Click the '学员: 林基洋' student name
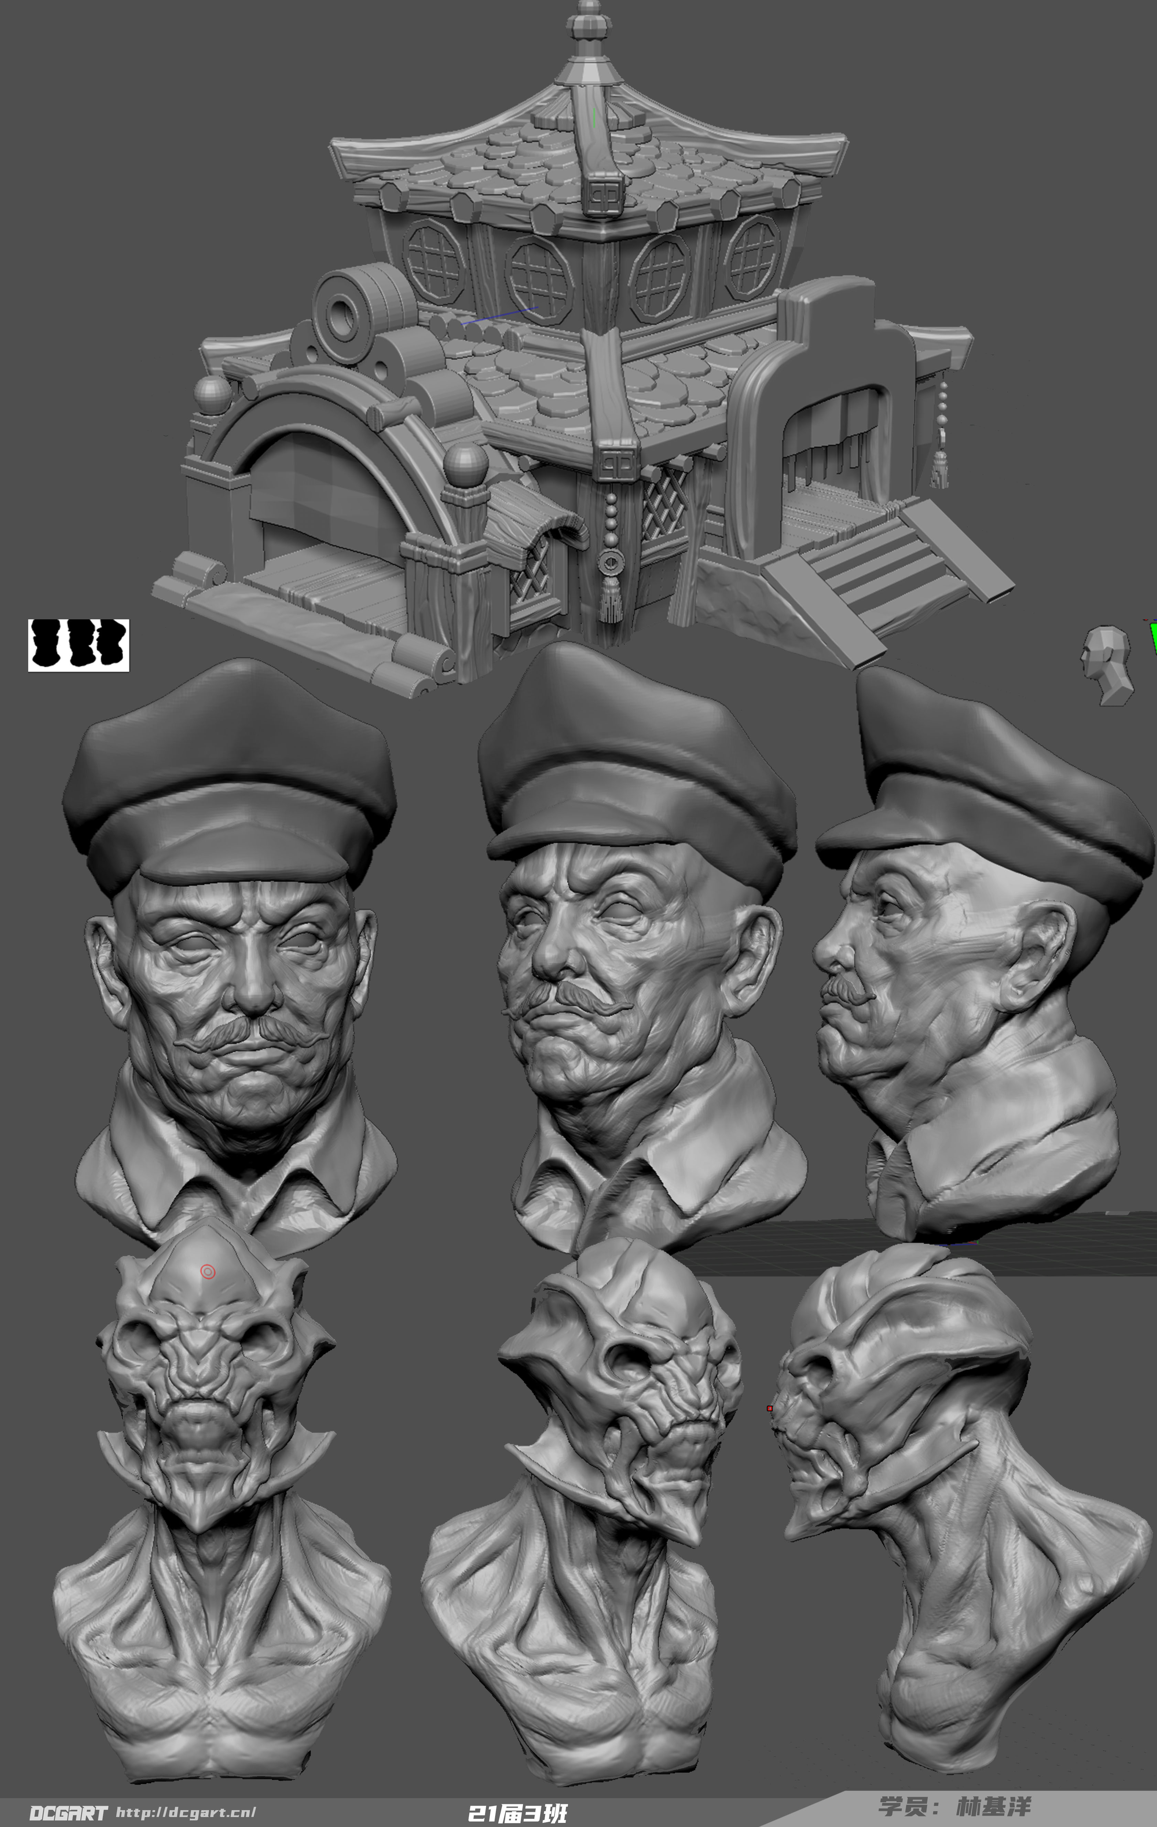1157x1827 pixels. click(955, 1806)
